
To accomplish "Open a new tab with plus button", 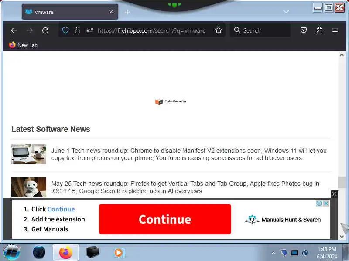I will pyautogui.click(x=127, y=12).
